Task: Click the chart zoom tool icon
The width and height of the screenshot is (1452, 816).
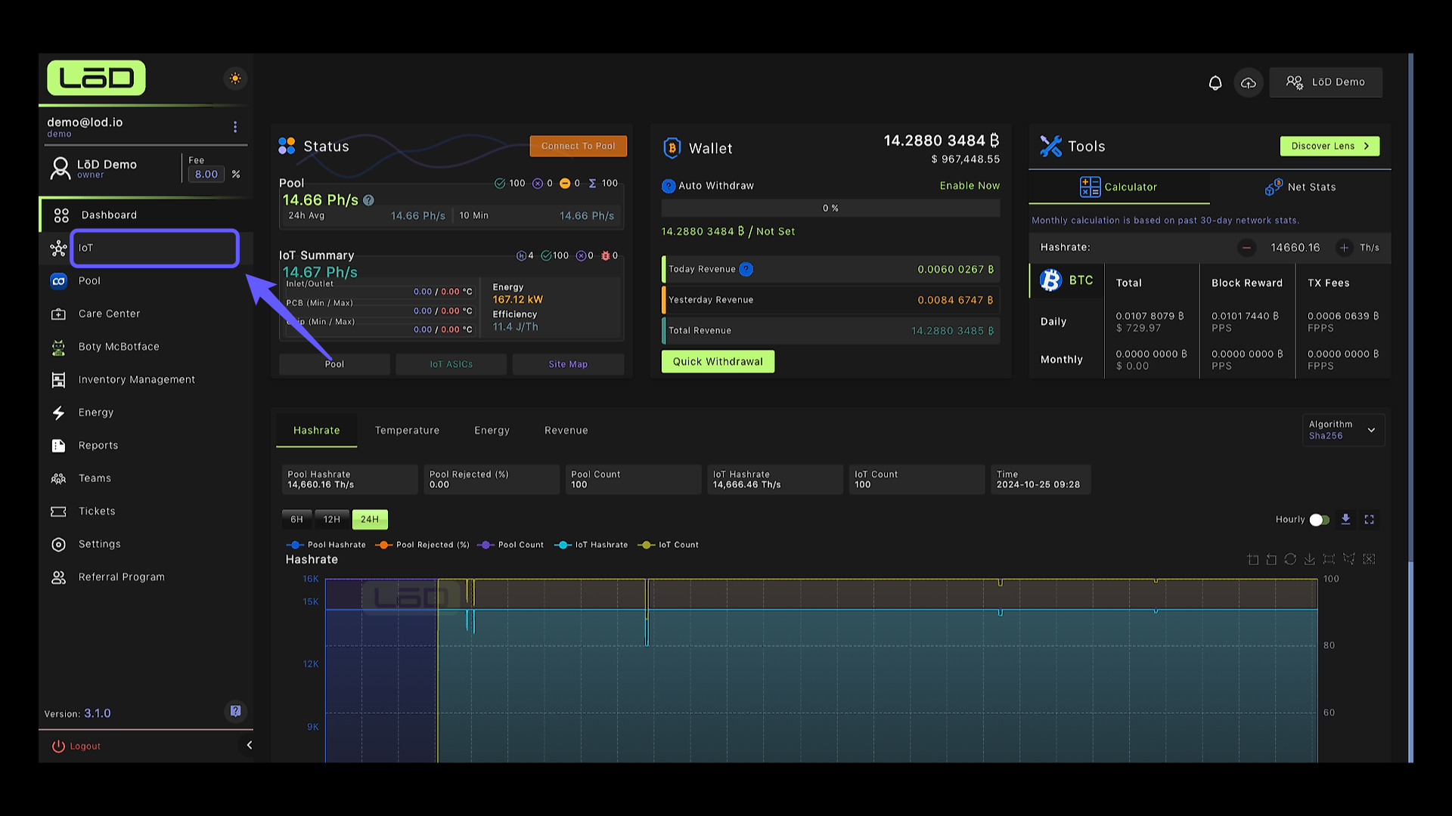Action: click(1253, 560)
